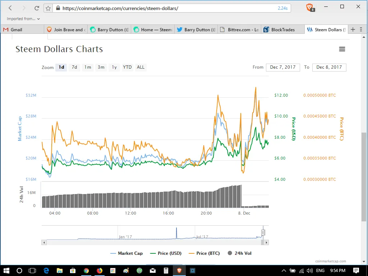Click the From date field

coord(283,67)
